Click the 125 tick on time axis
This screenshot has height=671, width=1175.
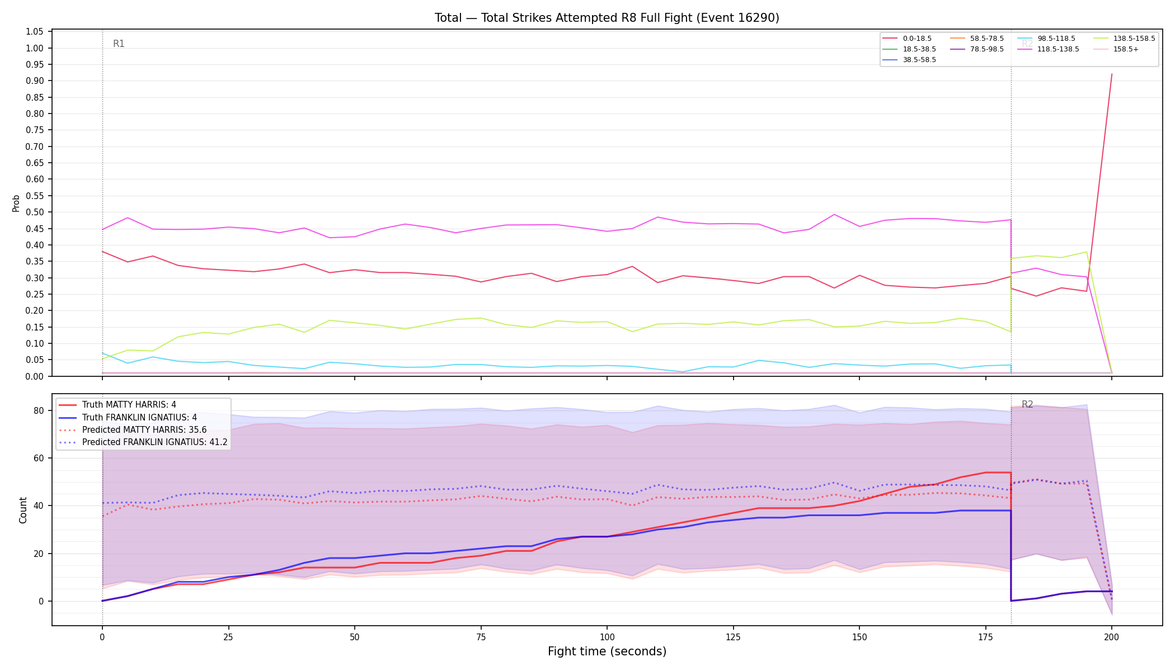[733, 636]
